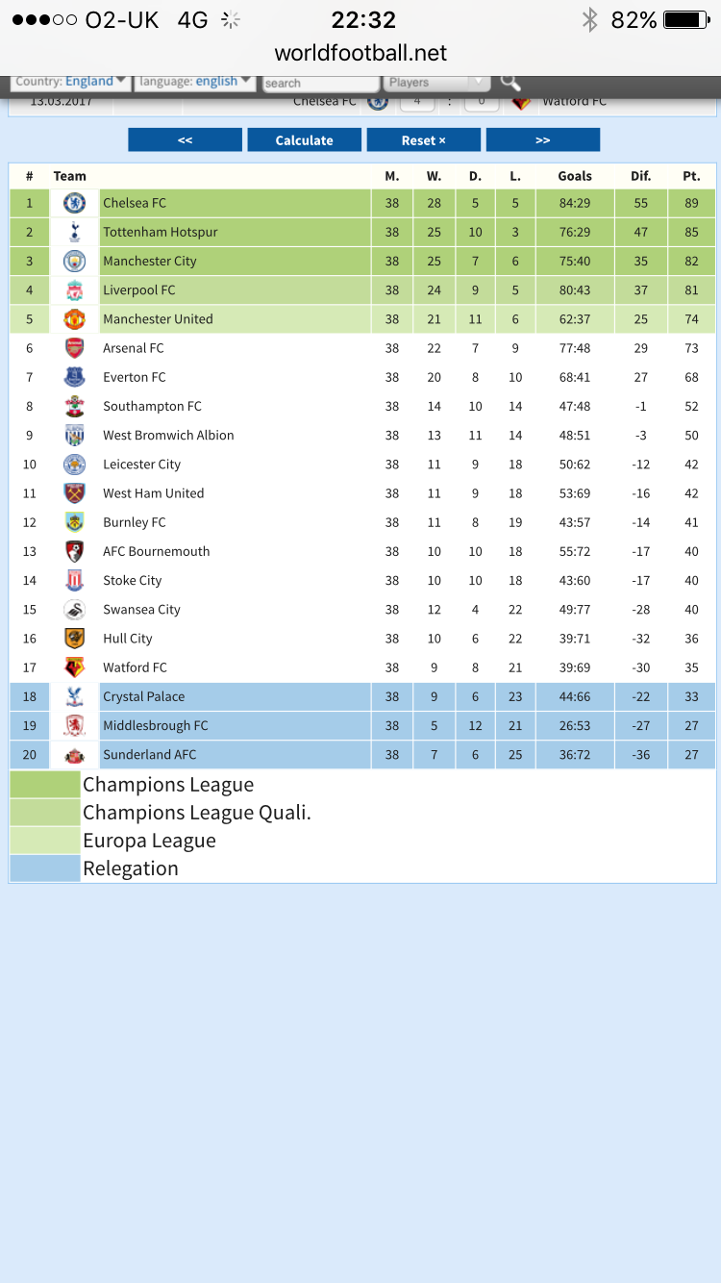Expand the Players search category dropdown
Screen dimensions: 721x1283
[x=436, y=83]
